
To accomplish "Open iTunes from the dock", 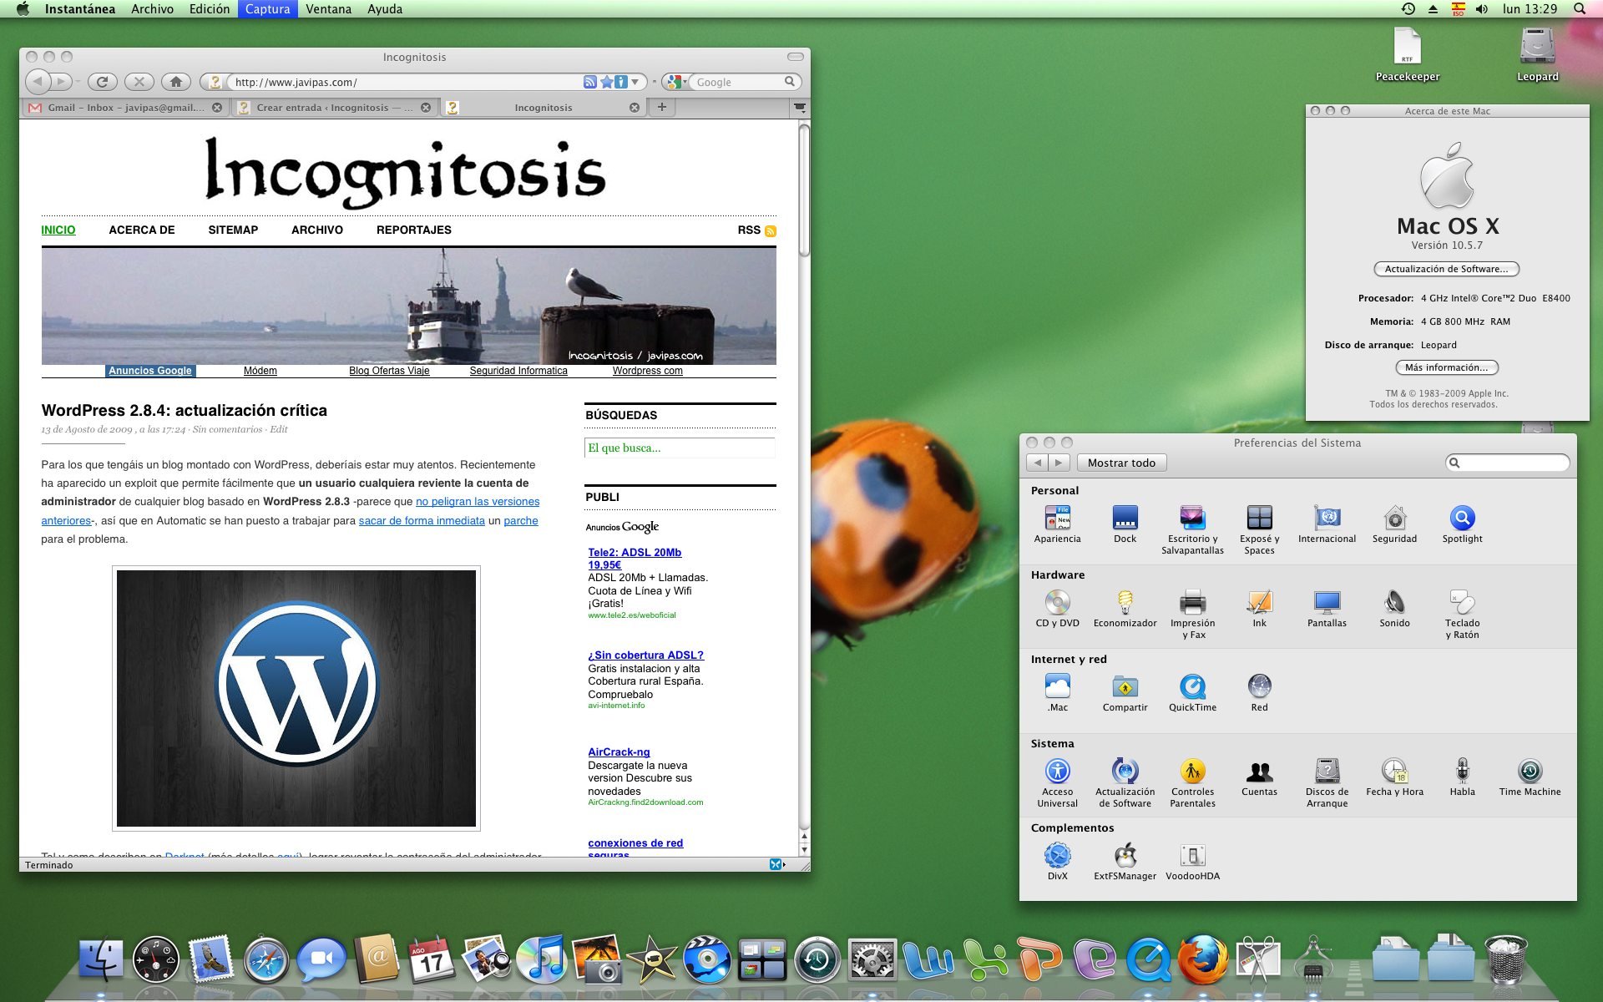I will [x=542, y=959].
